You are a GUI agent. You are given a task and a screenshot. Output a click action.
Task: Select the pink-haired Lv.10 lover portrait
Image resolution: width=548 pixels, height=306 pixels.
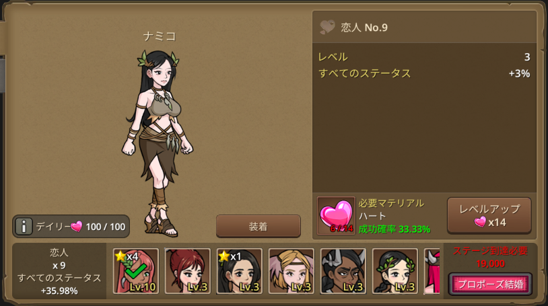(x=136, y=271)
